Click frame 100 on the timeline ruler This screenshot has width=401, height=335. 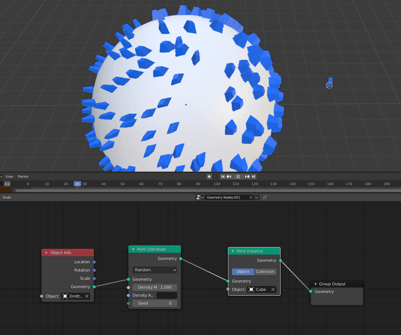click(x=217, y=184)
